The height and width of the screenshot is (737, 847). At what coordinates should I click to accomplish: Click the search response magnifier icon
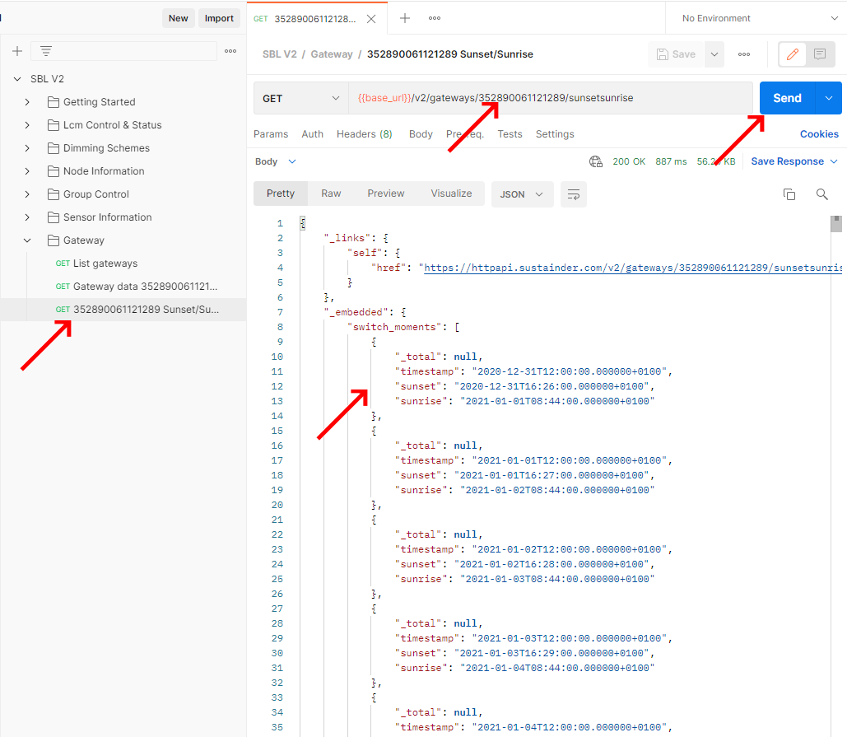coord(821,194)
